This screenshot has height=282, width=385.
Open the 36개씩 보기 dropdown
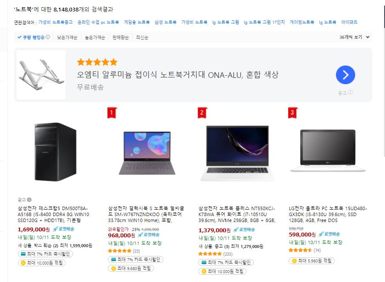click(354, 37)
